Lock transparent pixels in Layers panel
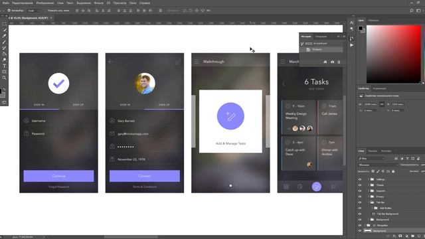The height and width of the screenshot is (239, 425). tap(373, 171)
